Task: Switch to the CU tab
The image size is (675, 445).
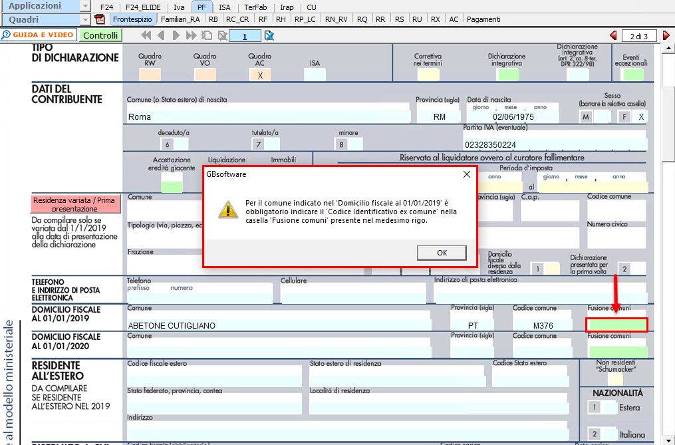Action: tap(311, 7)
